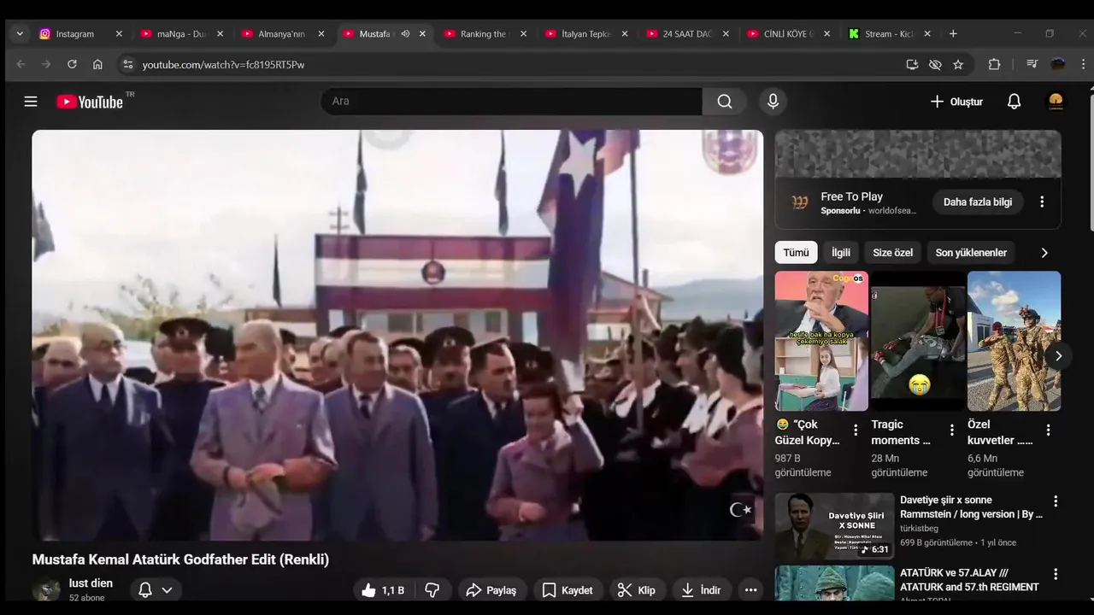The image size is (1094, 615).
Task: Open the Özel kuvvetler short thumbnail
Action: pos(1014,341)
